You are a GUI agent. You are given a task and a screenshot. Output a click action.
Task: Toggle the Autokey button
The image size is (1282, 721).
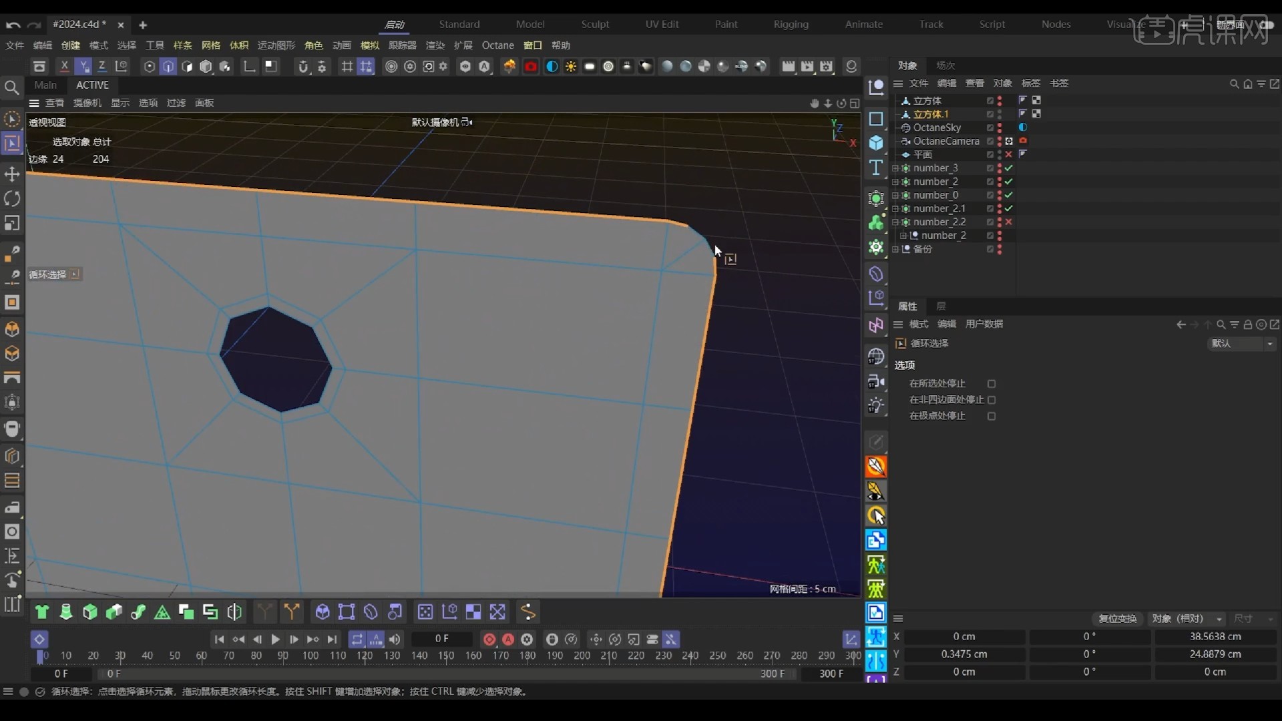508,639
